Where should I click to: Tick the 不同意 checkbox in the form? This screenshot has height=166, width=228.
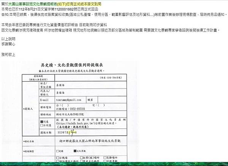[x=41, y=125]
